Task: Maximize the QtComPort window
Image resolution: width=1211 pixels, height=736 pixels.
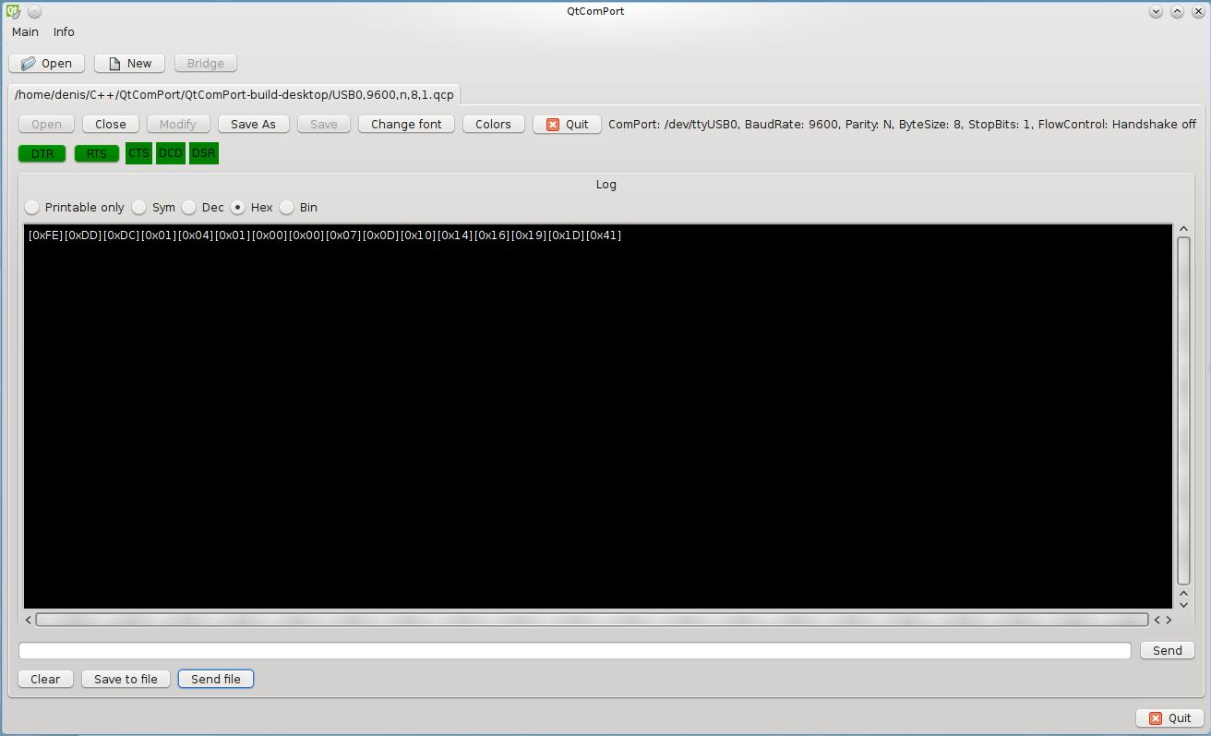Action: (1177, 12)
